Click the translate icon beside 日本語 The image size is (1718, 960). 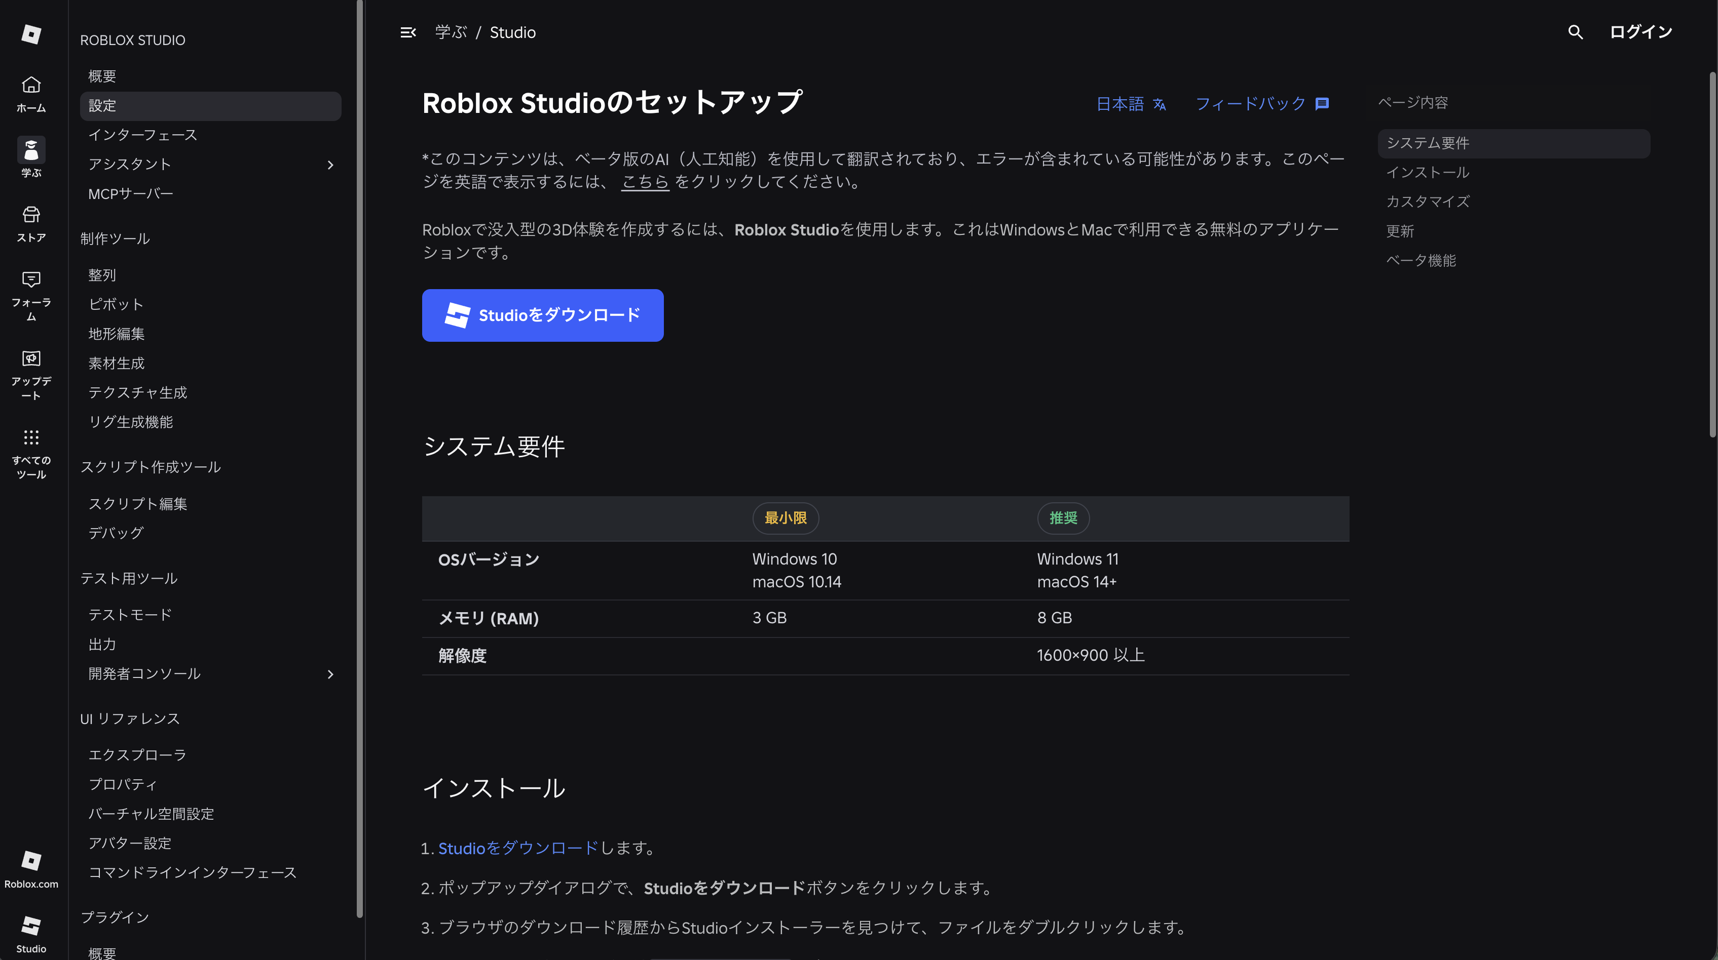(1160, 105)
